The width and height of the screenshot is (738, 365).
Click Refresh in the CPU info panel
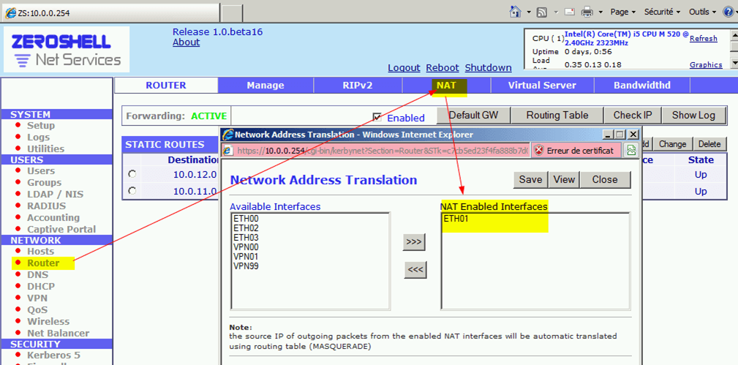(703, 39)
